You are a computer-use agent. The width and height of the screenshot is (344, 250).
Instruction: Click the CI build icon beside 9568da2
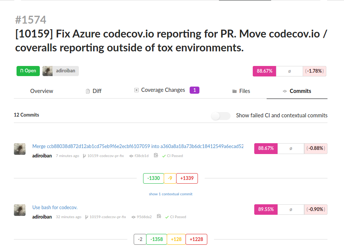(x=159, y=216)
